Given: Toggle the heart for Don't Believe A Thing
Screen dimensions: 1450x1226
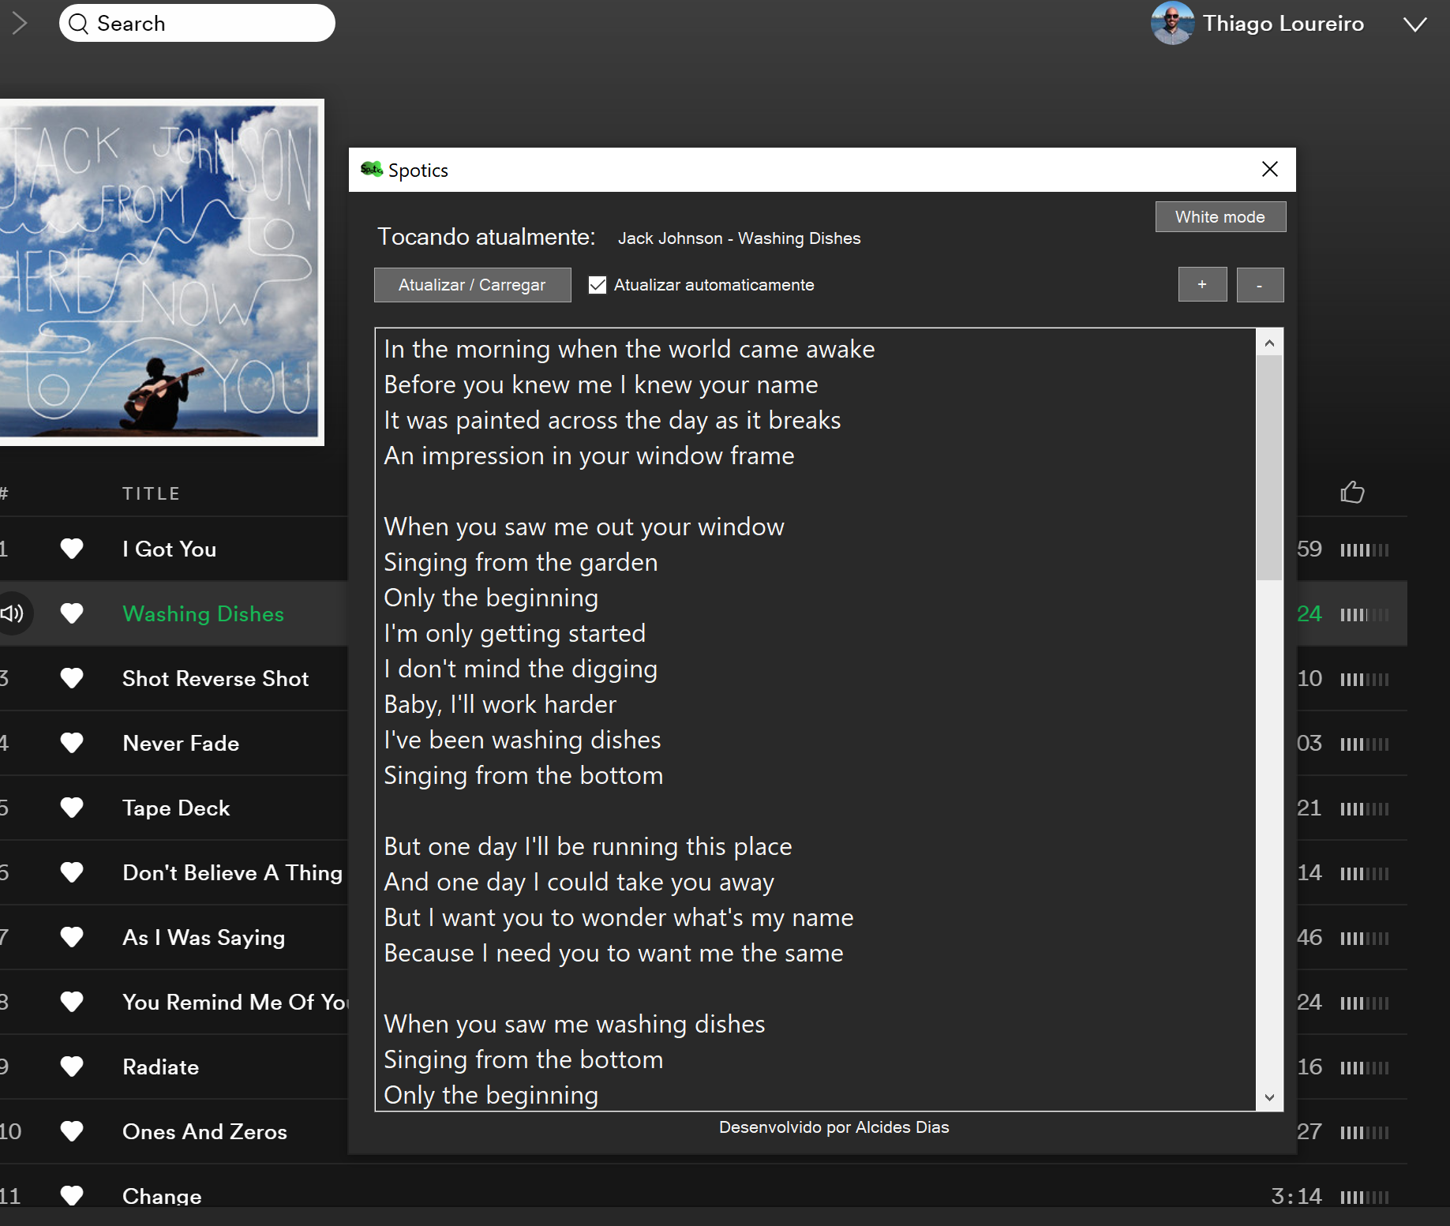Looking at the screenshot, I should (72, 872).
